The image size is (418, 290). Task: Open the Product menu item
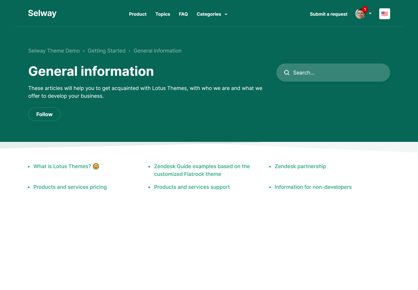(x=137, y=14)
